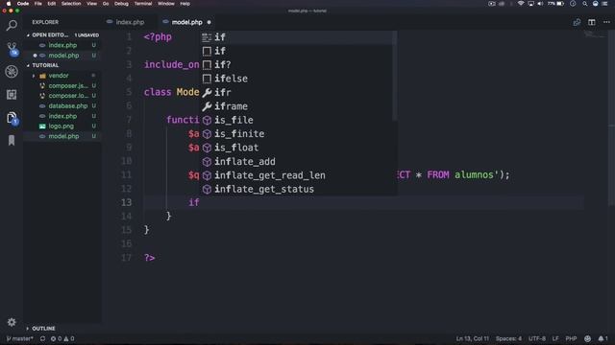
Task: Open model.php under Open Editors
Action: pyautogui.click(x=62, y=56)
